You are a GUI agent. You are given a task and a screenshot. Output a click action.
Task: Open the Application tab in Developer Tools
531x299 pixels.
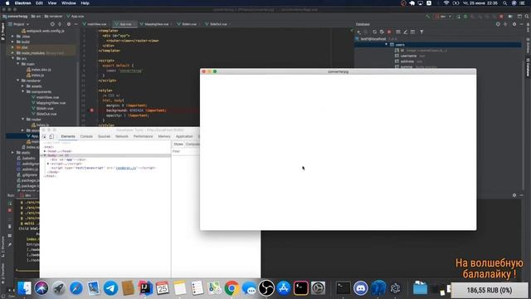pos(184,136)
